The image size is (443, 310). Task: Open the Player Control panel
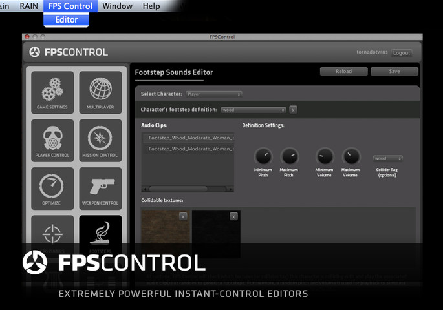point(52,141)
